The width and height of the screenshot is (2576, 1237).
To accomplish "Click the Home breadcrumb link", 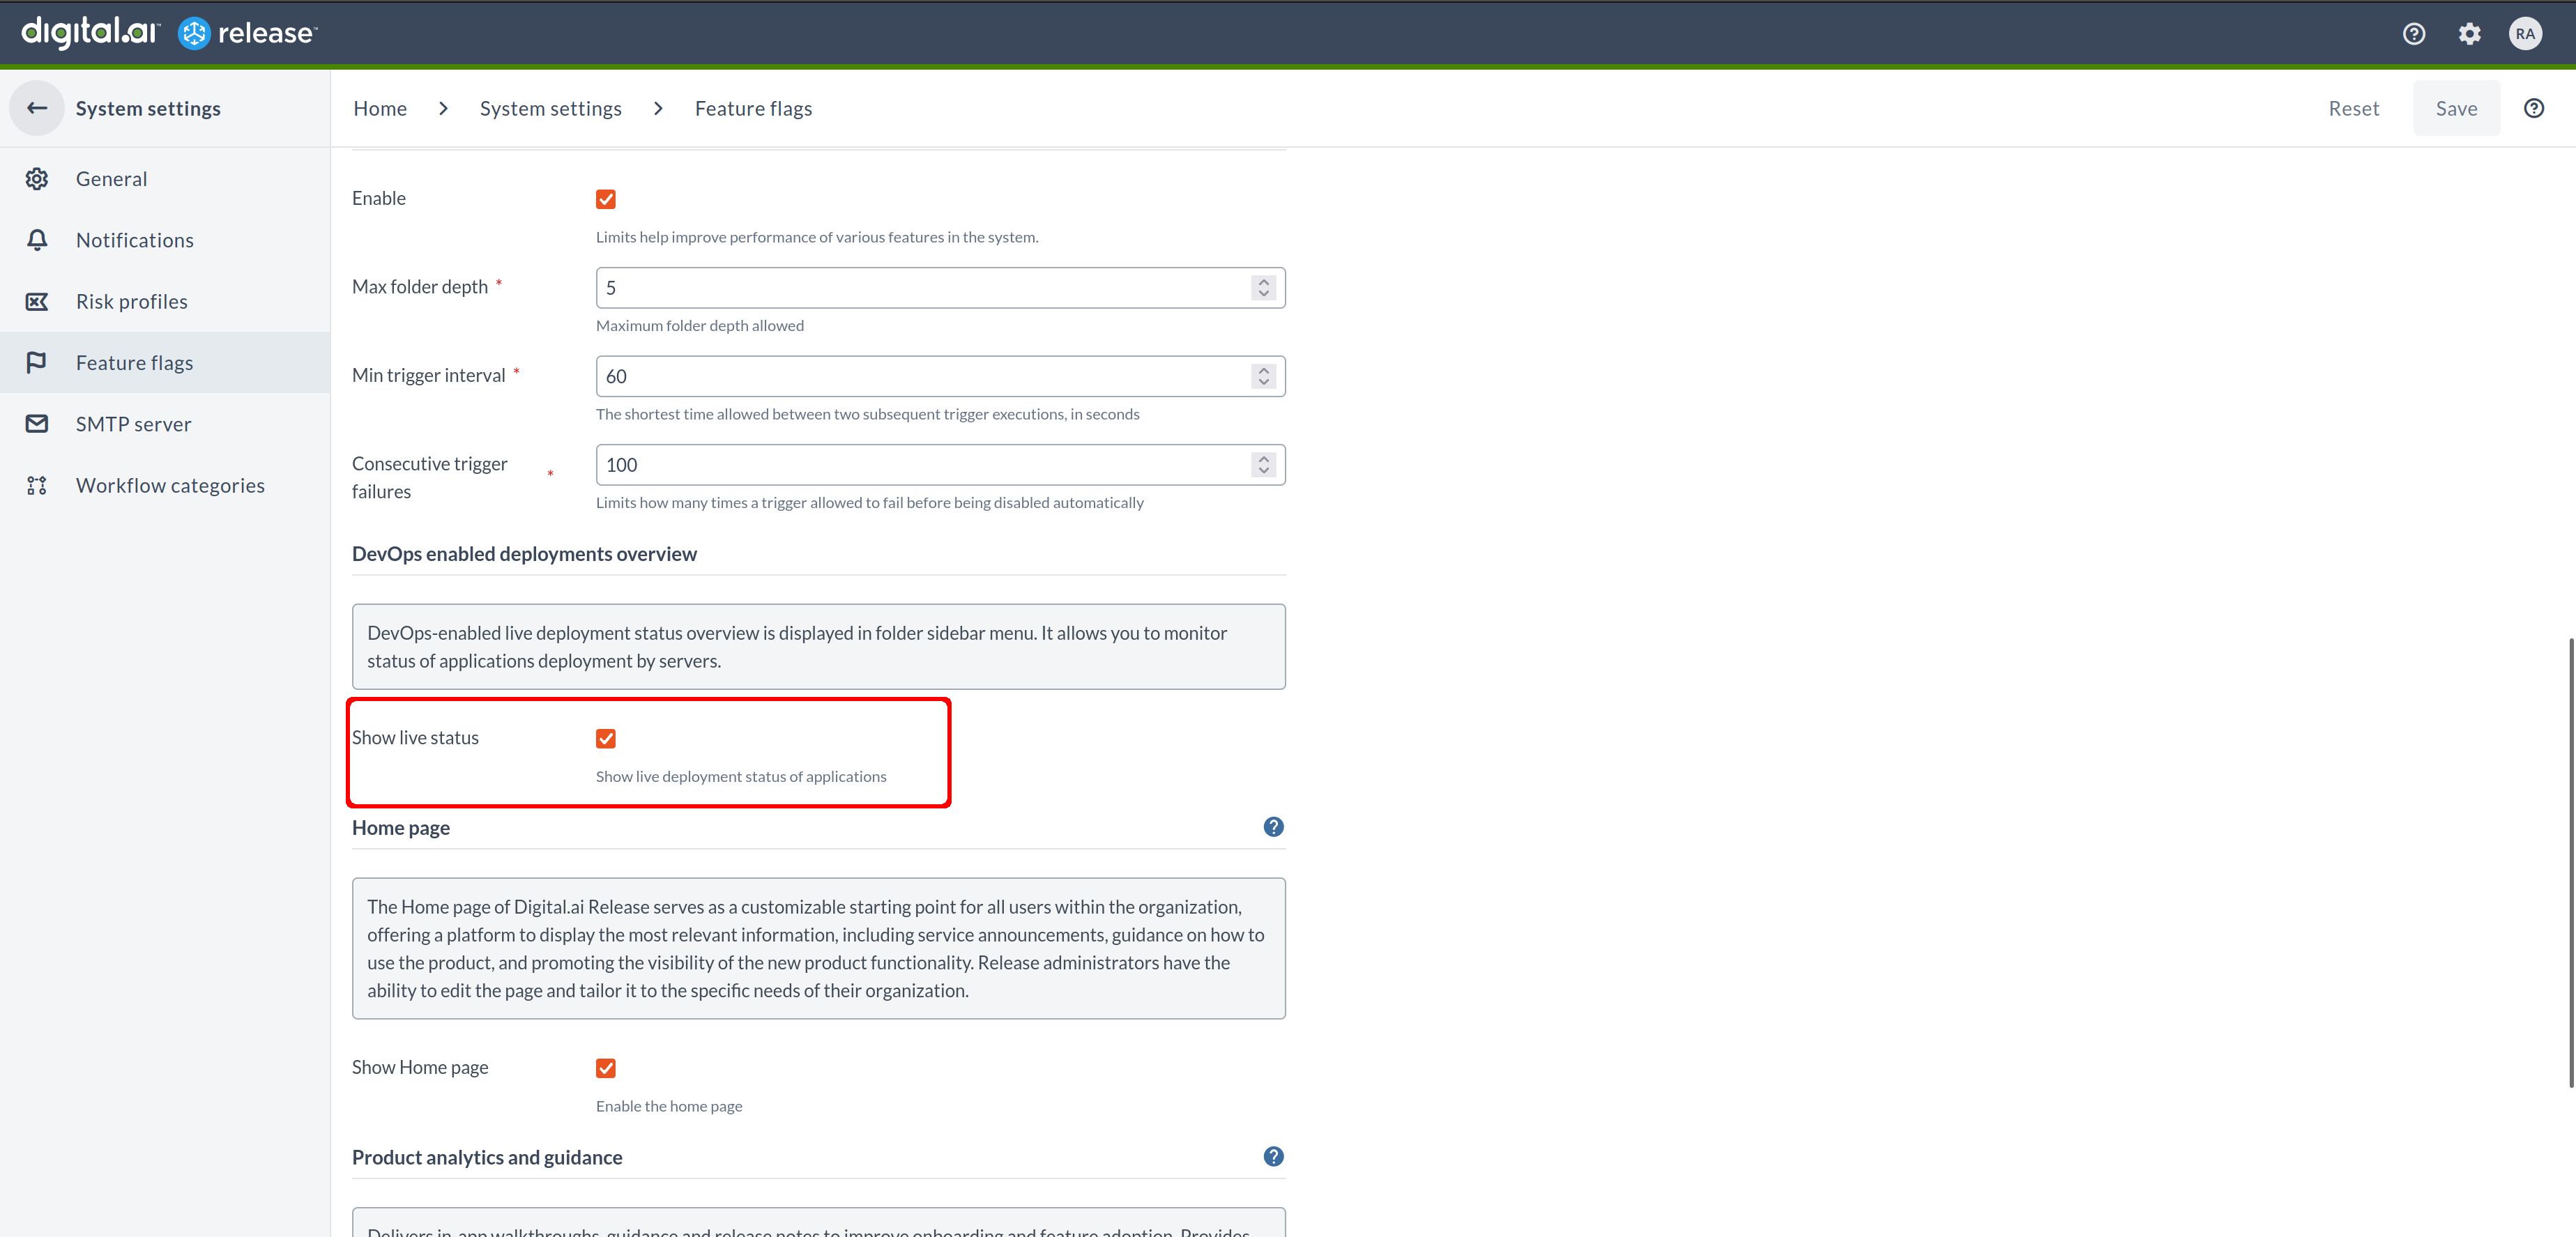I will [x=380, y=108].
